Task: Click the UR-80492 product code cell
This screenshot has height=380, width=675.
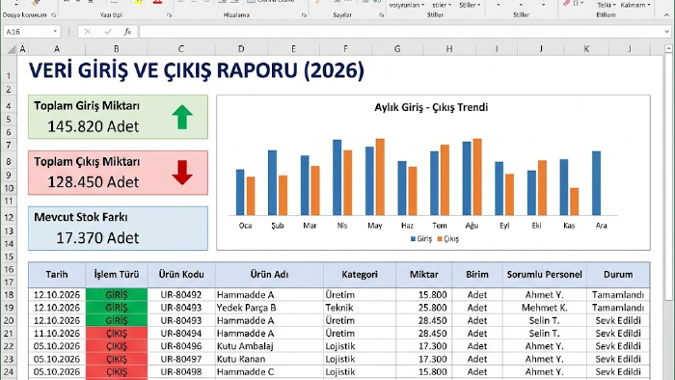Action: 181,295
